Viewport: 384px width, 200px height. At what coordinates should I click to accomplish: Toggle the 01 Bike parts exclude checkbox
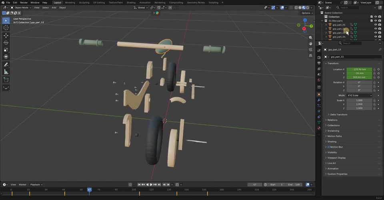point(372,21)
